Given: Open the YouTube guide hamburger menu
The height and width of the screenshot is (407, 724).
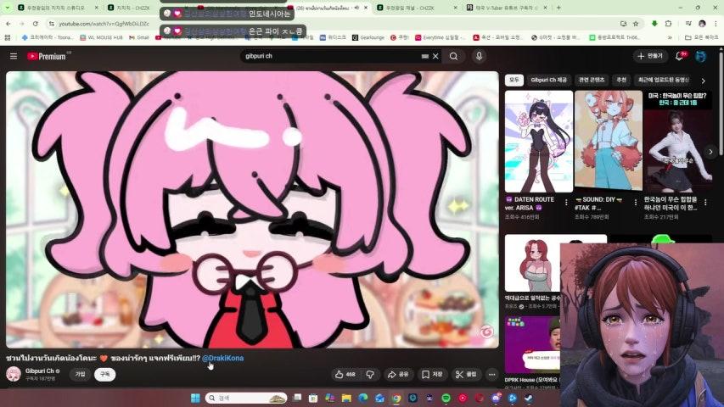Looking at the screenshot, I should coord(14,56).
